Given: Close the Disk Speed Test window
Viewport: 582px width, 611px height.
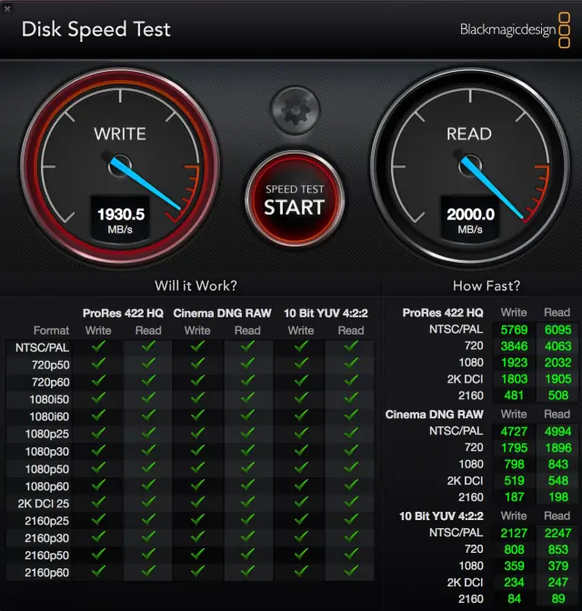Looking at the screenshot, I should [7, 6].
